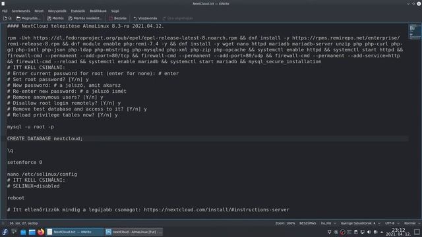Click the Megnyitás (open file) toolbar button

click(x=28, y=18)
